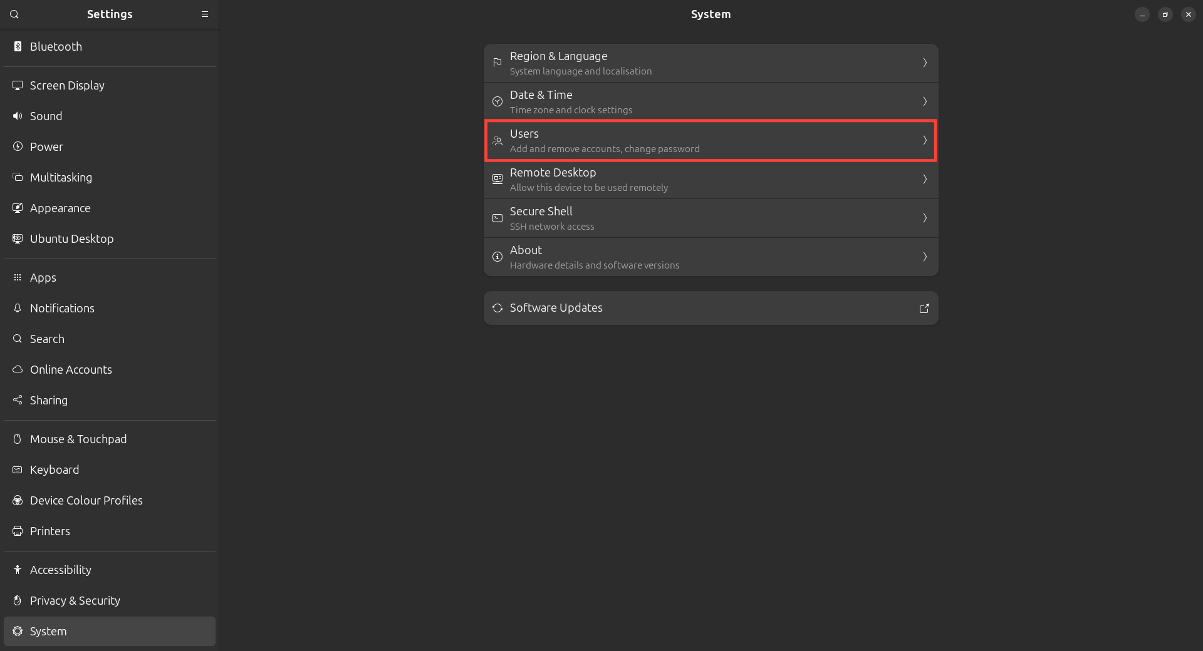The height and width of the screenshot is (651, 1203).
Task: Open the Settings hamburger menu
Action: [204, 14]
